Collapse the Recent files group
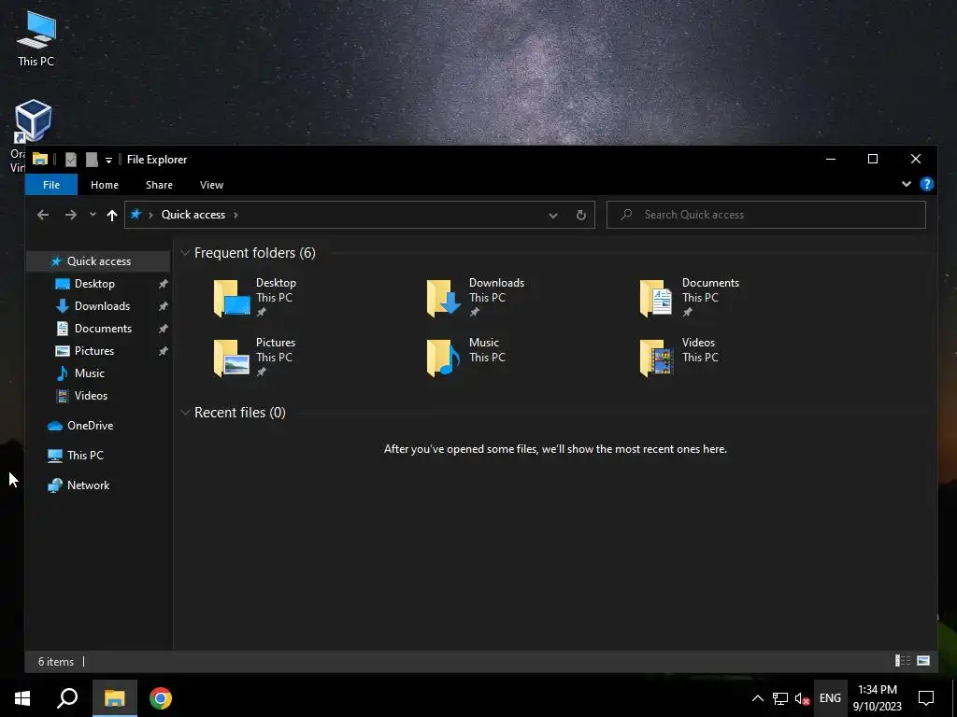Screen dimensions: 957x717 185,413
